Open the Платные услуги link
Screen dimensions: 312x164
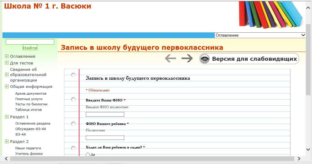(29, 99)
